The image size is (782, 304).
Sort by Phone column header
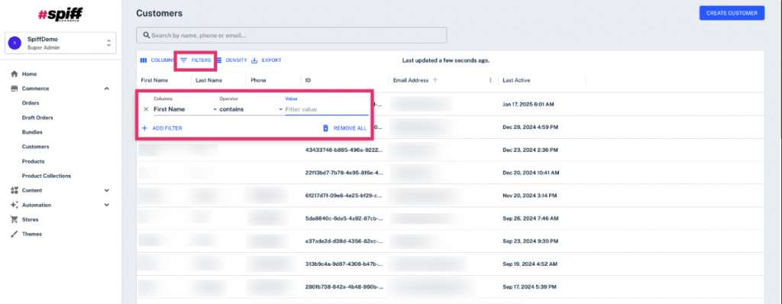pyautogui.click(x=258, y=80)
